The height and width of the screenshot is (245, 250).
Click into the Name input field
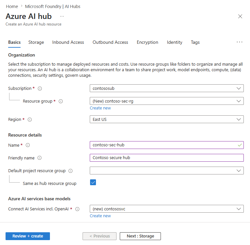pos(167,145)
